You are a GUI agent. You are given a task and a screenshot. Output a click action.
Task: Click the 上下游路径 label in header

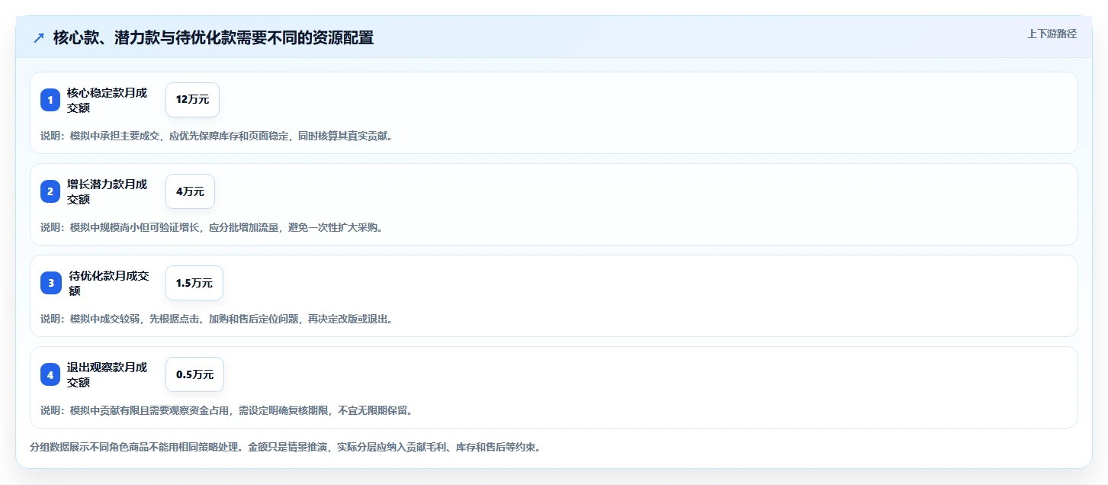click(1052, 34)
